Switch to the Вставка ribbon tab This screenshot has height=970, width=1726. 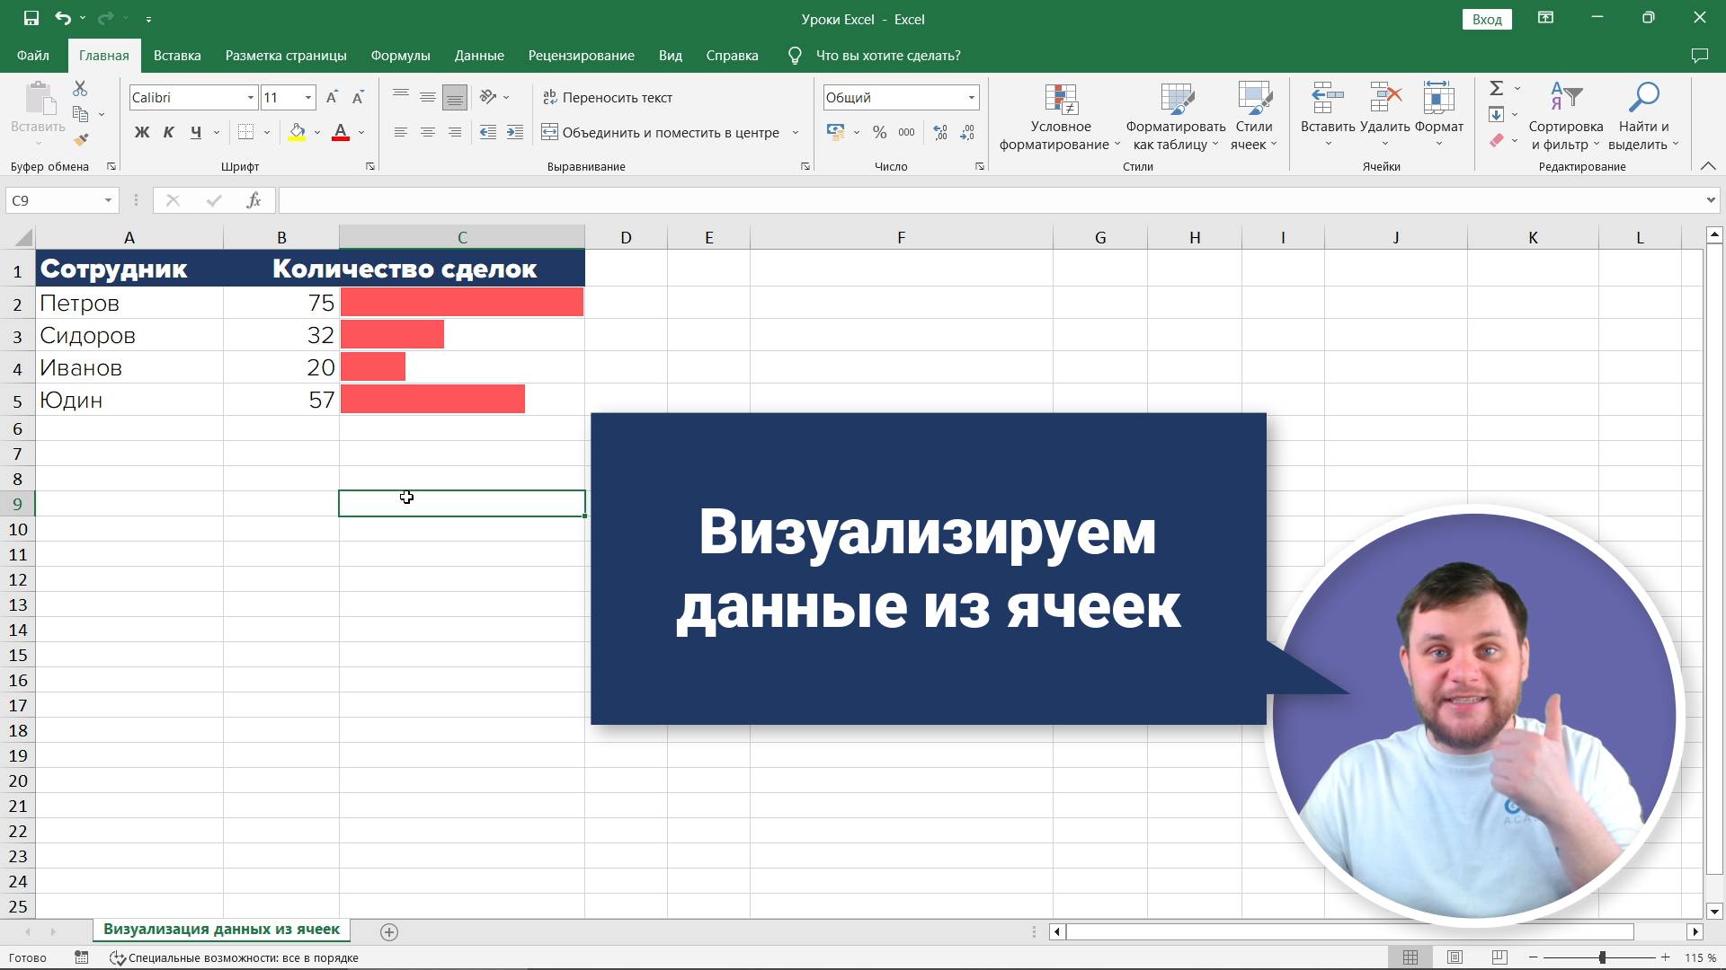[x=176, y=55]
